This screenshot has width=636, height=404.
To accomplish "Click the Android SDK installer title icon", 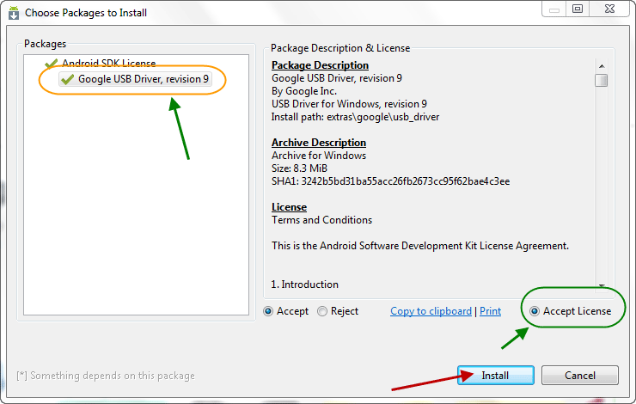I will 14,13.
